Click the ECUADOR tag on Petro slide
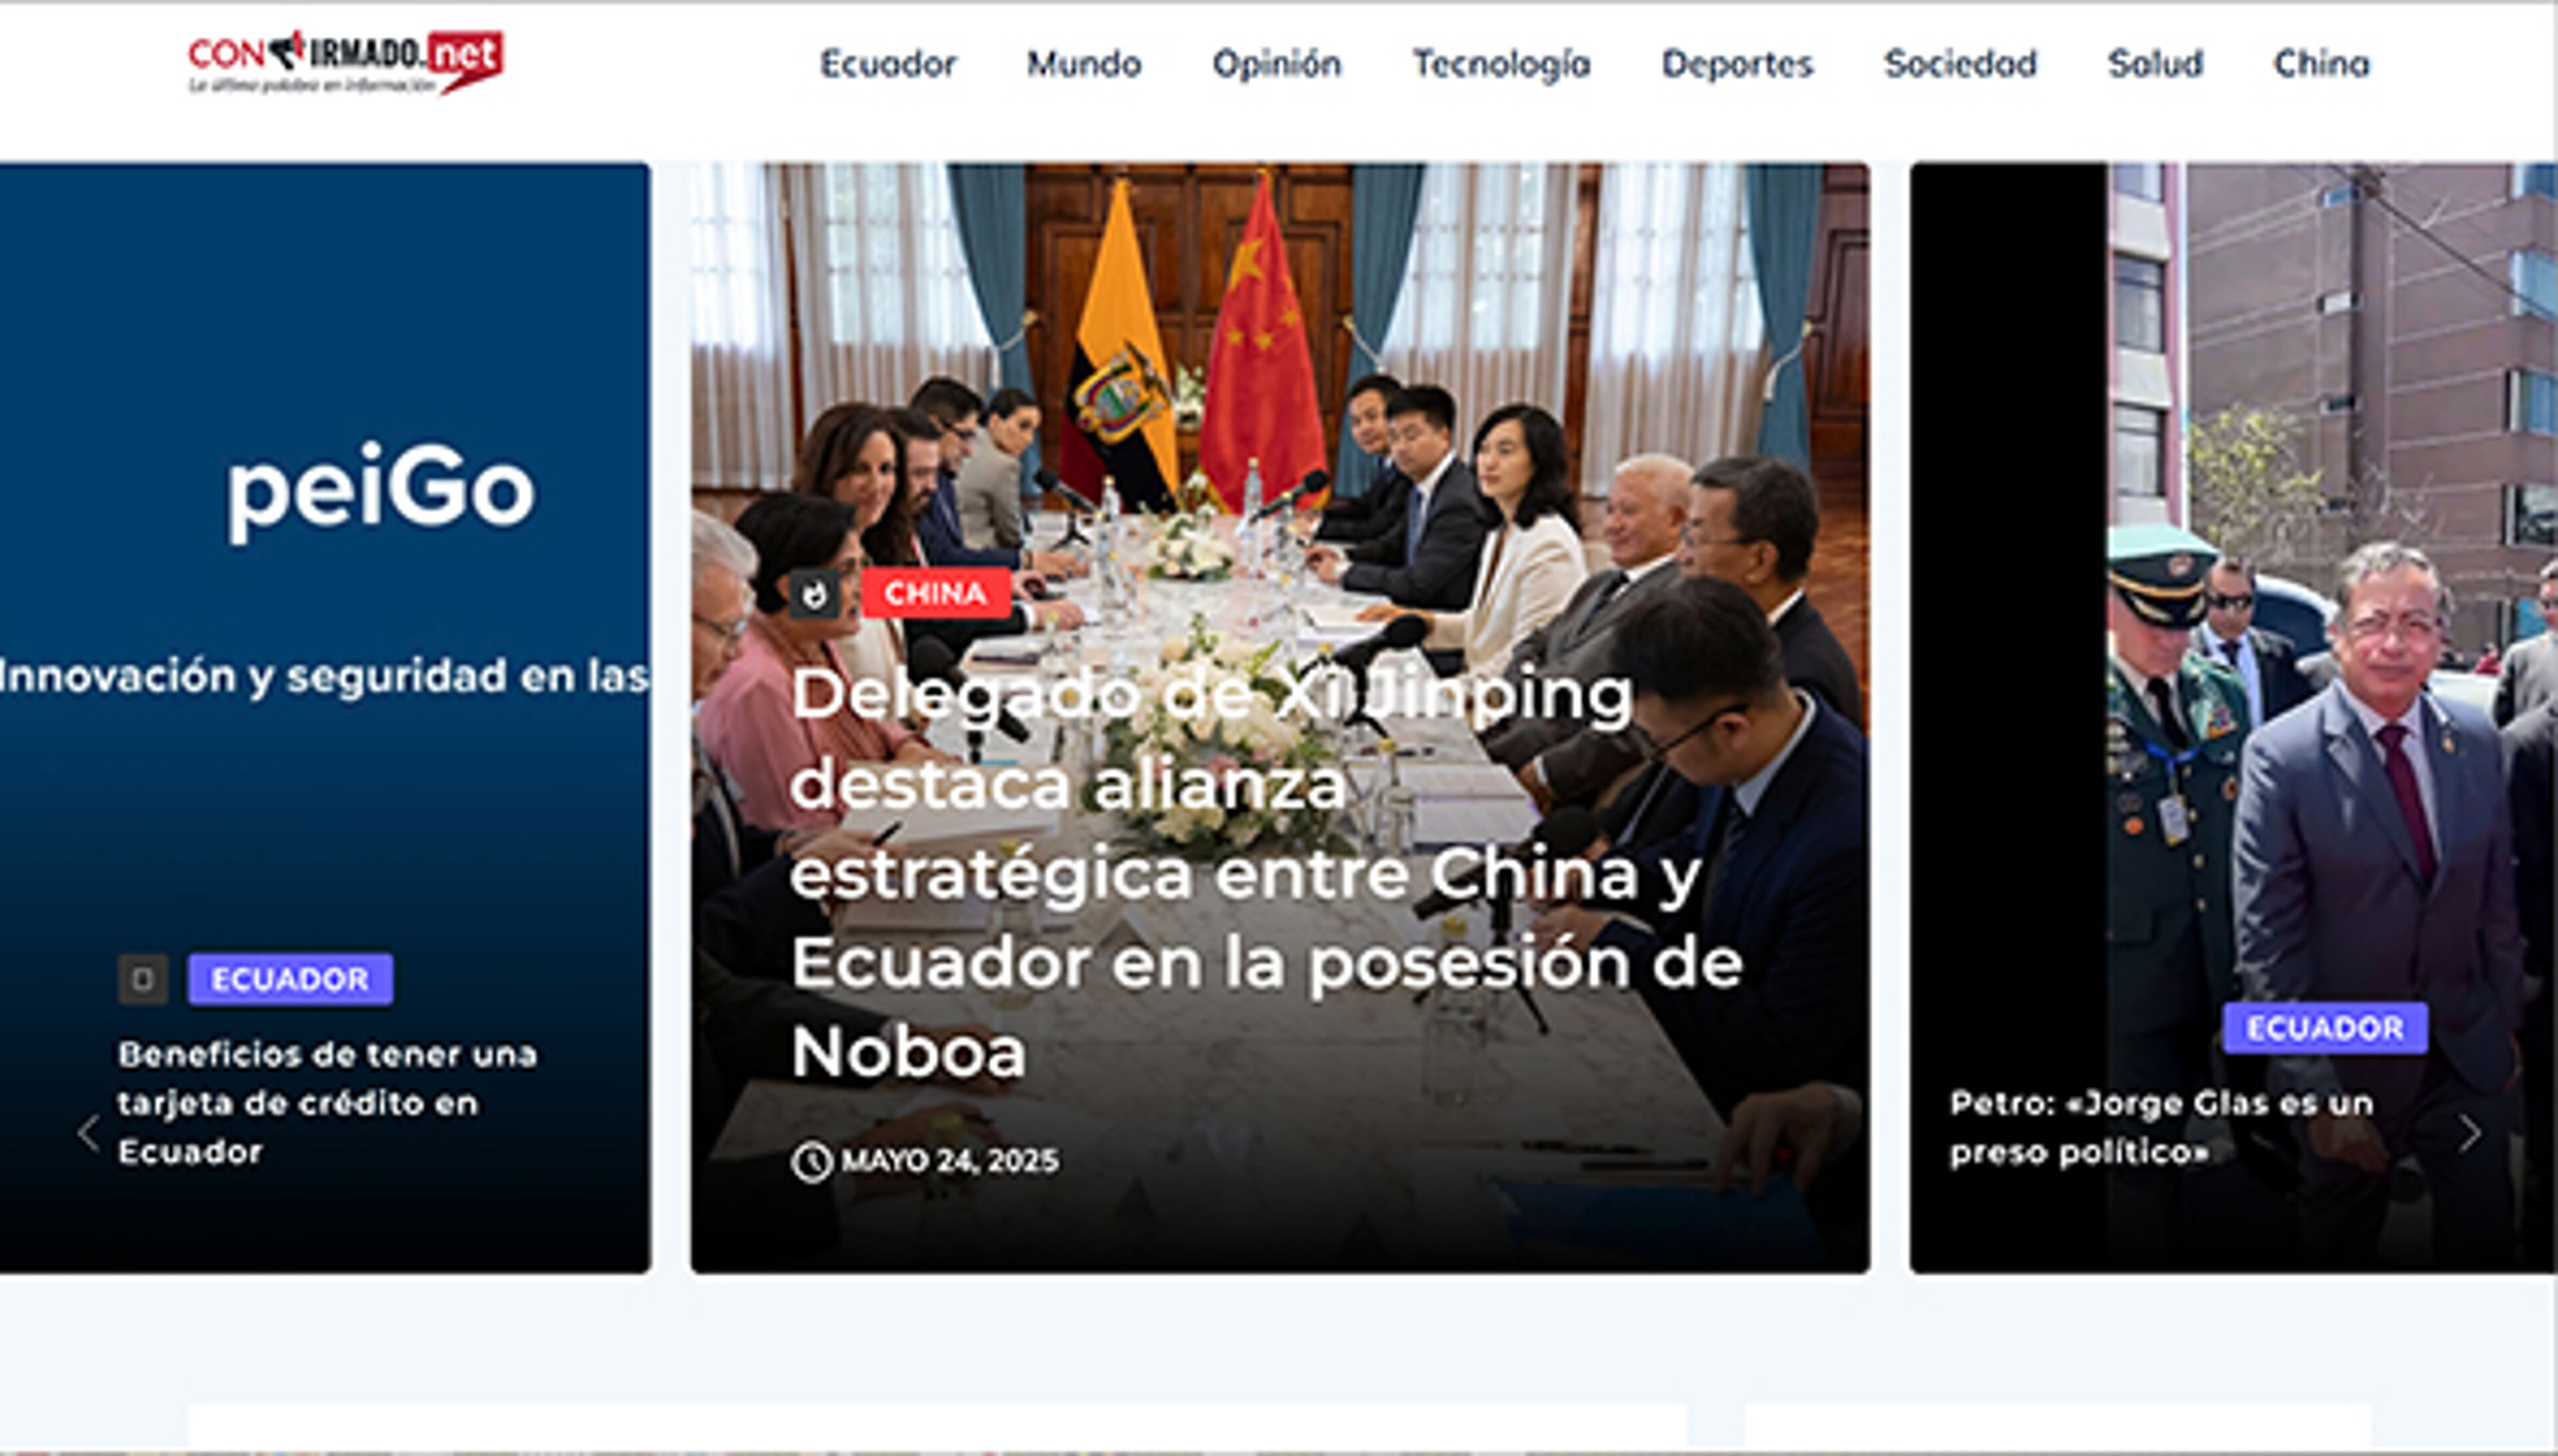2558x1456 pixels. [x=2325, y=1028]
